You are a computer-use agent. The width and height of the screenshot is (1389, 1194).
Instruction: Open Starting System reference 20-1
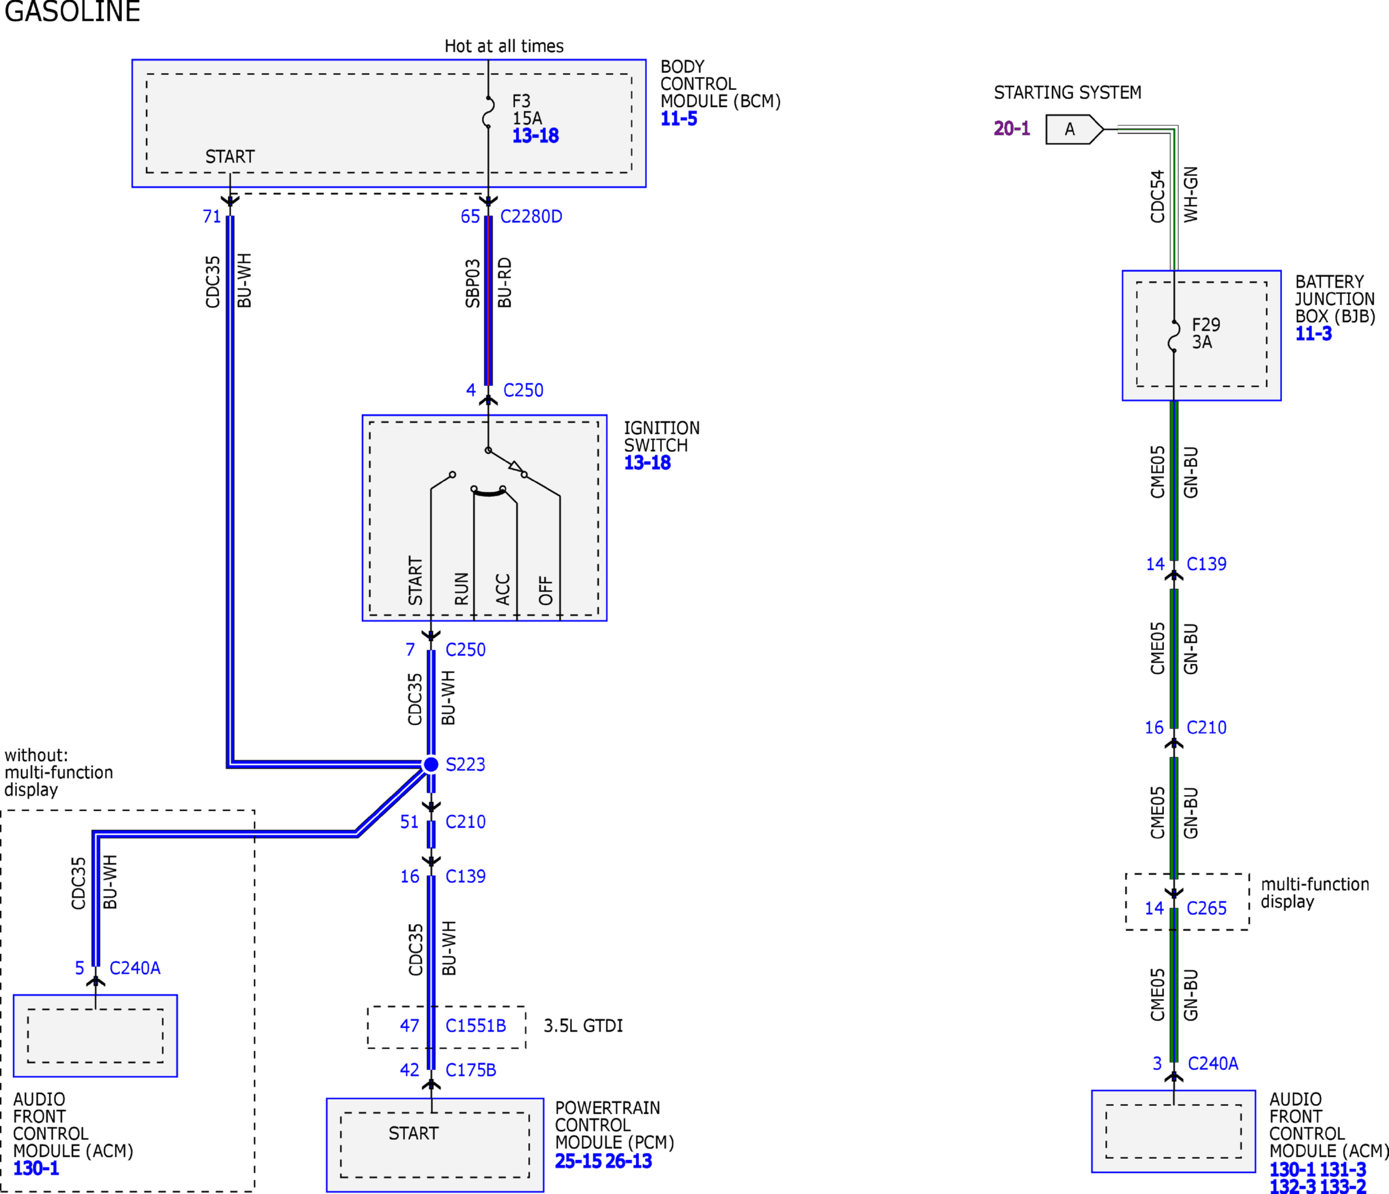pos(1011,128)
